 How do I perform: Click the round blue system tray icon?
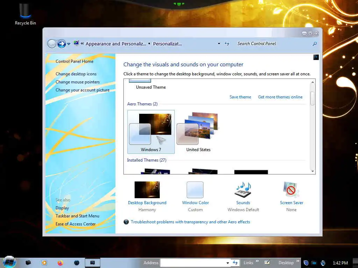pos(323,263)
